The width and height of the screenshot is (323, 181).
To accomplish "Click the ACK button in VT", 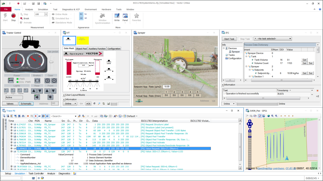I will point(88,104).
